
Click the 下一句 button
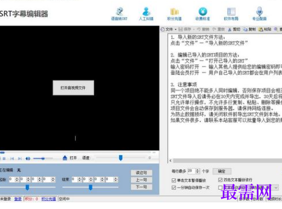(x=141, y=187)
